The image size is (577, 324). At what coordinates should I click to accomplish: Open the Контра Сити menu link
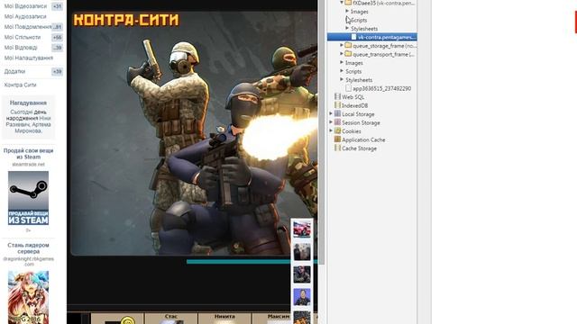[20, 85]
